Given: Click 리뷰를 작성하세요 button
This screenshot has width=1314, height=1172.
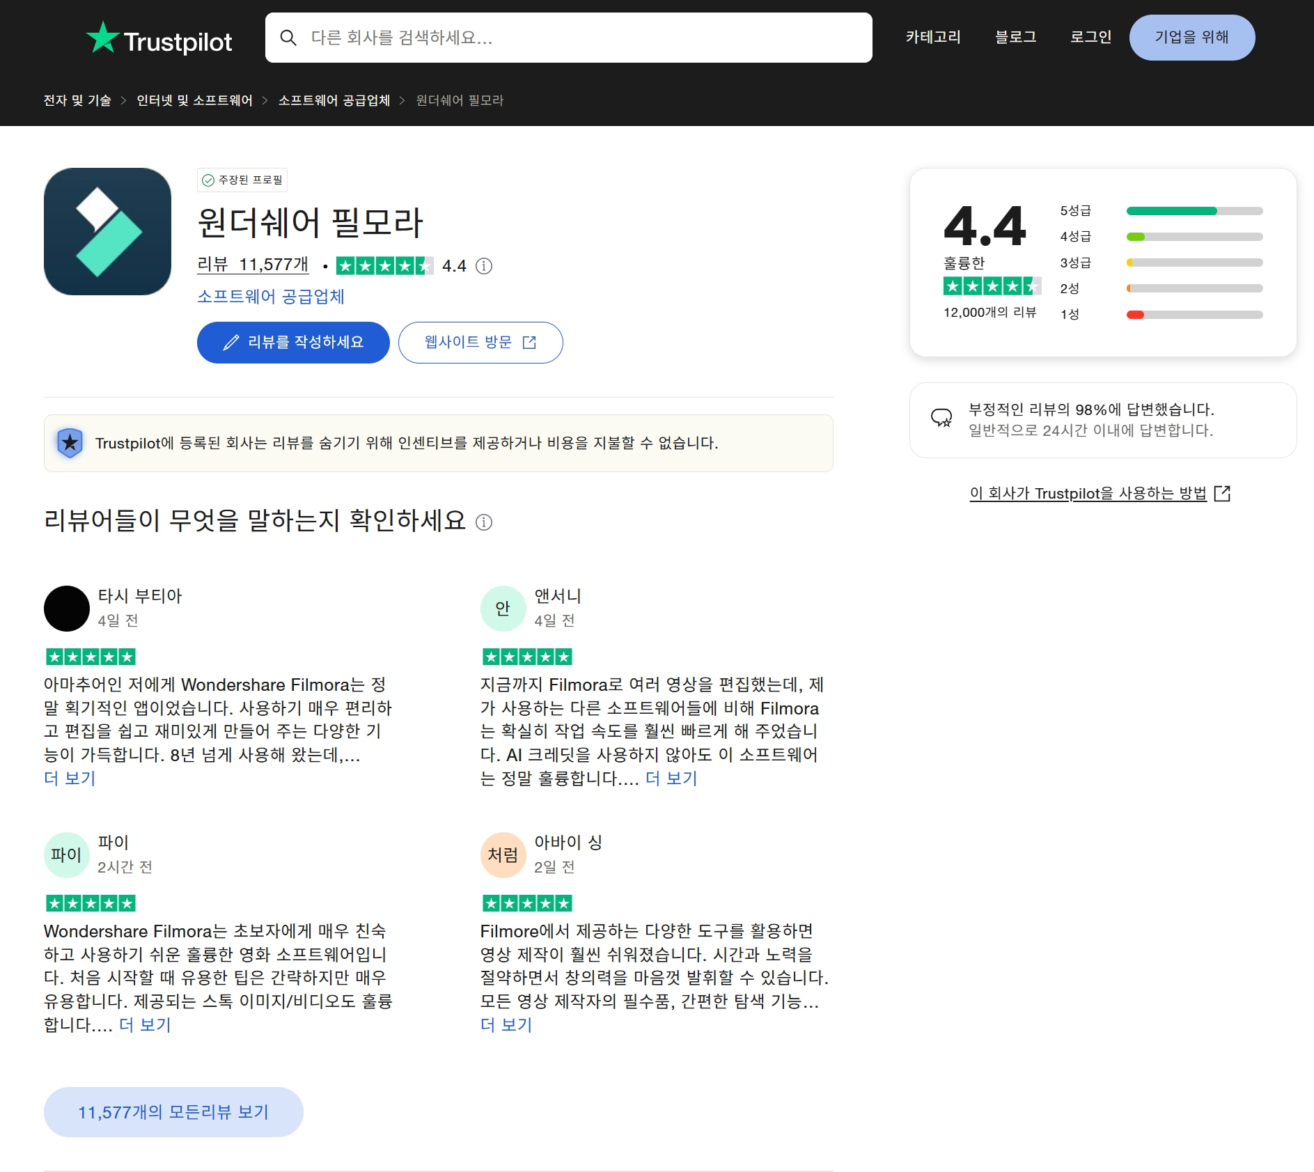Looking at the screenshot, I should coord(293,342).
